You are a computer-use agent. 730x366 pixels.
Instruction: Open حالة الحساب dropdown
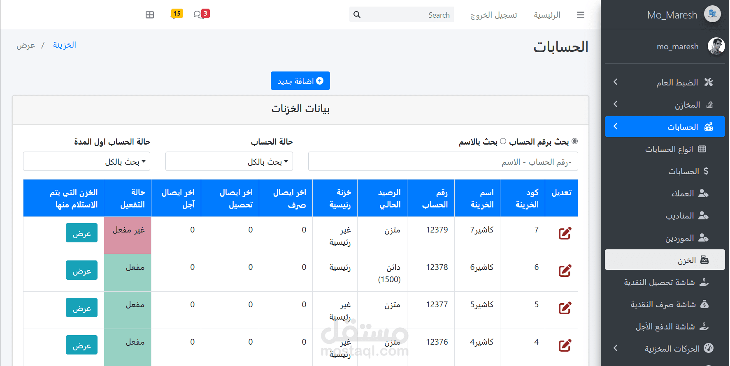pyautogui.click(x=229, y=161)
